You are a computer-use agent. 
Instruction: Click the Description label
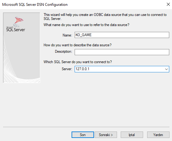tap(64, 51)
